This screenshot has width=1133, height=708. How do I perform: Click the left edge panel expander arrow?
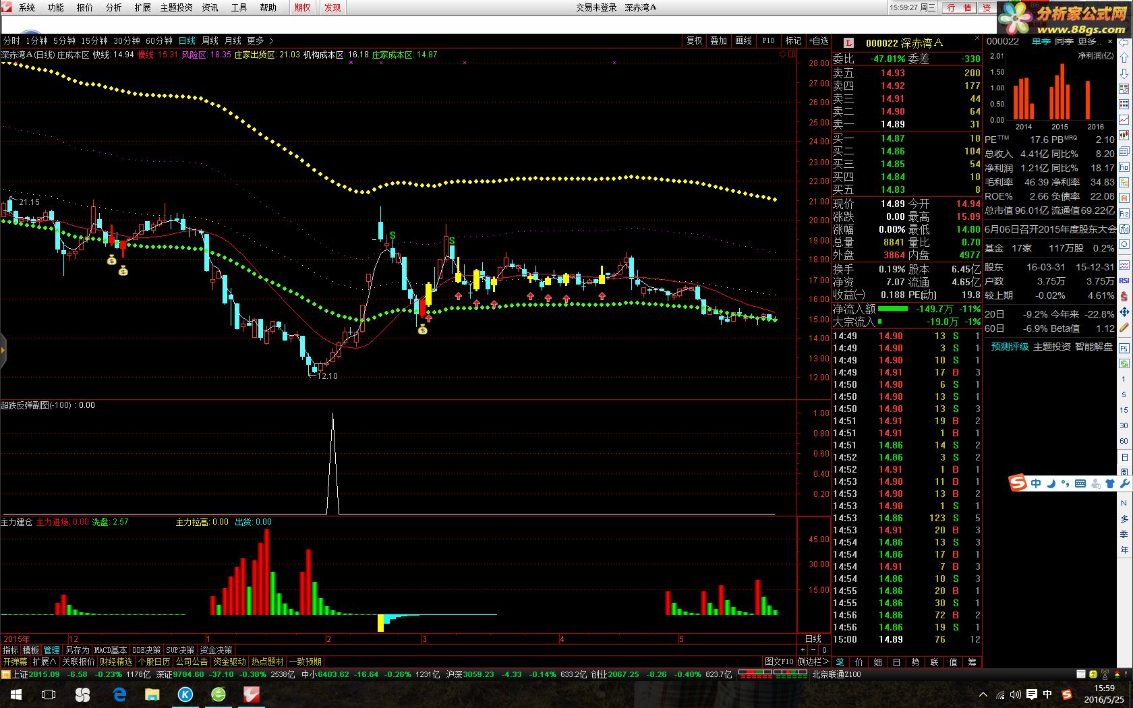click(x=3, y=351)
